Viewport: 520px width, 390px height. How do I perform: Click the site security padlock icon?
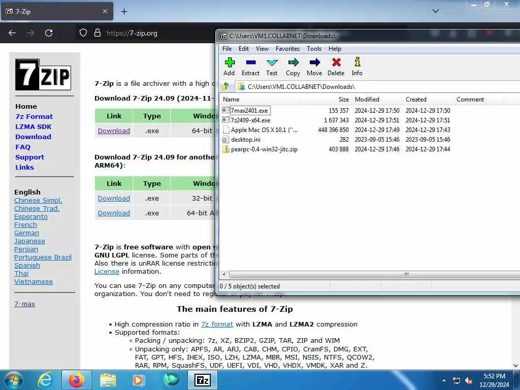point(97,33)
